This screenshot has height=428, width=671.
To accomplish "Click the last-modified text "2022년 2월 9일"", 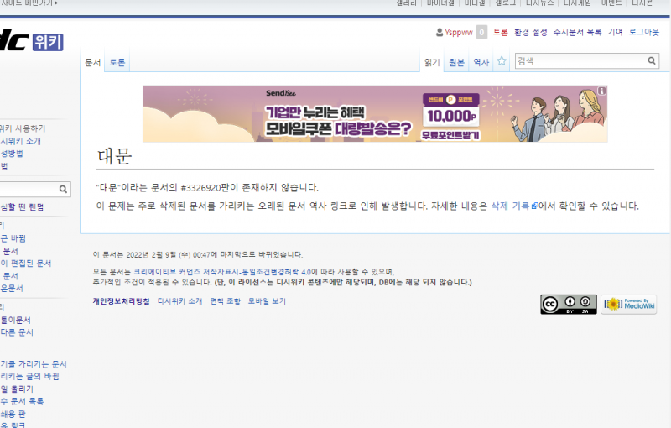I will (151, 255).
